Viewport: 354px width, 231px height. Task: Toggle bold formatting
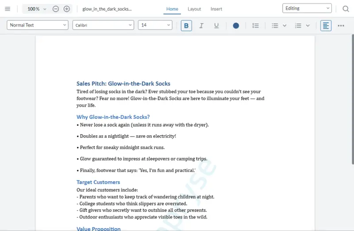pos(186,26)
